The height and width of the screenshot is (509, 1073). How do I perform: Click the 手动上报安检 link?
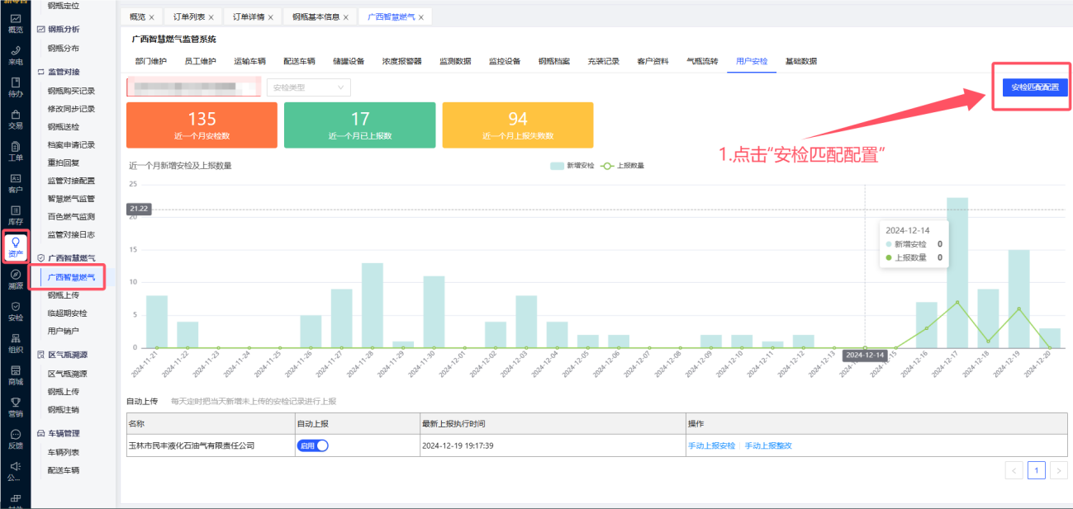(711, 445)
